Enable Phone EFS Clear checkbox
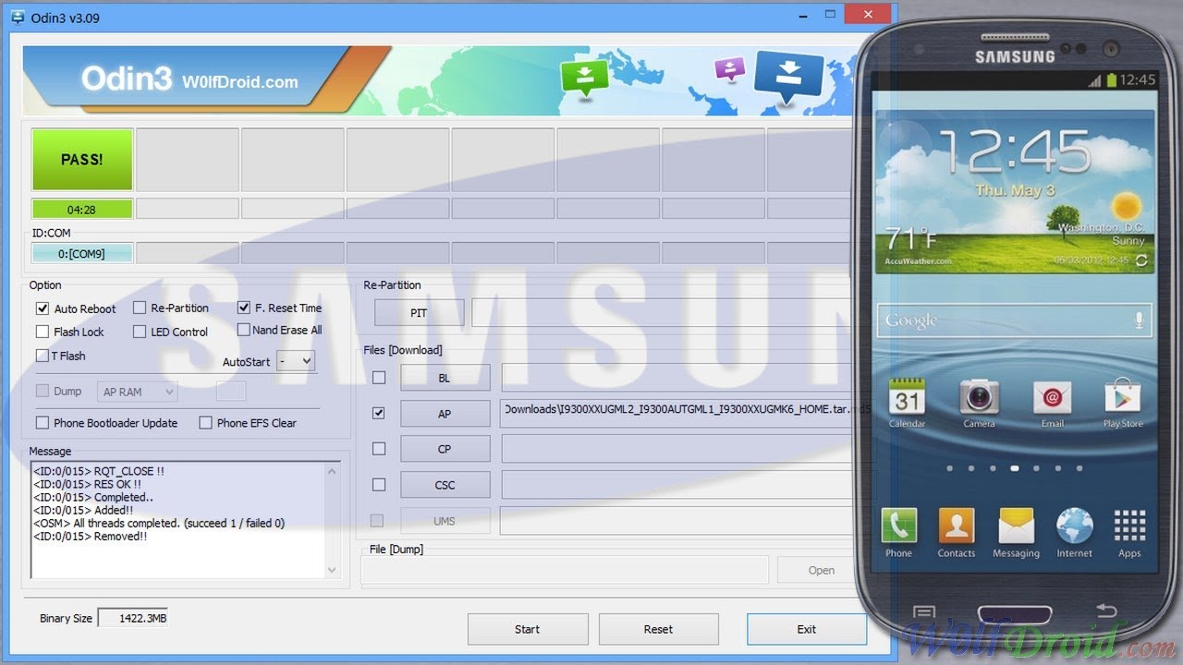Screen dimensions: 1183x665 [x=205, y=423]
